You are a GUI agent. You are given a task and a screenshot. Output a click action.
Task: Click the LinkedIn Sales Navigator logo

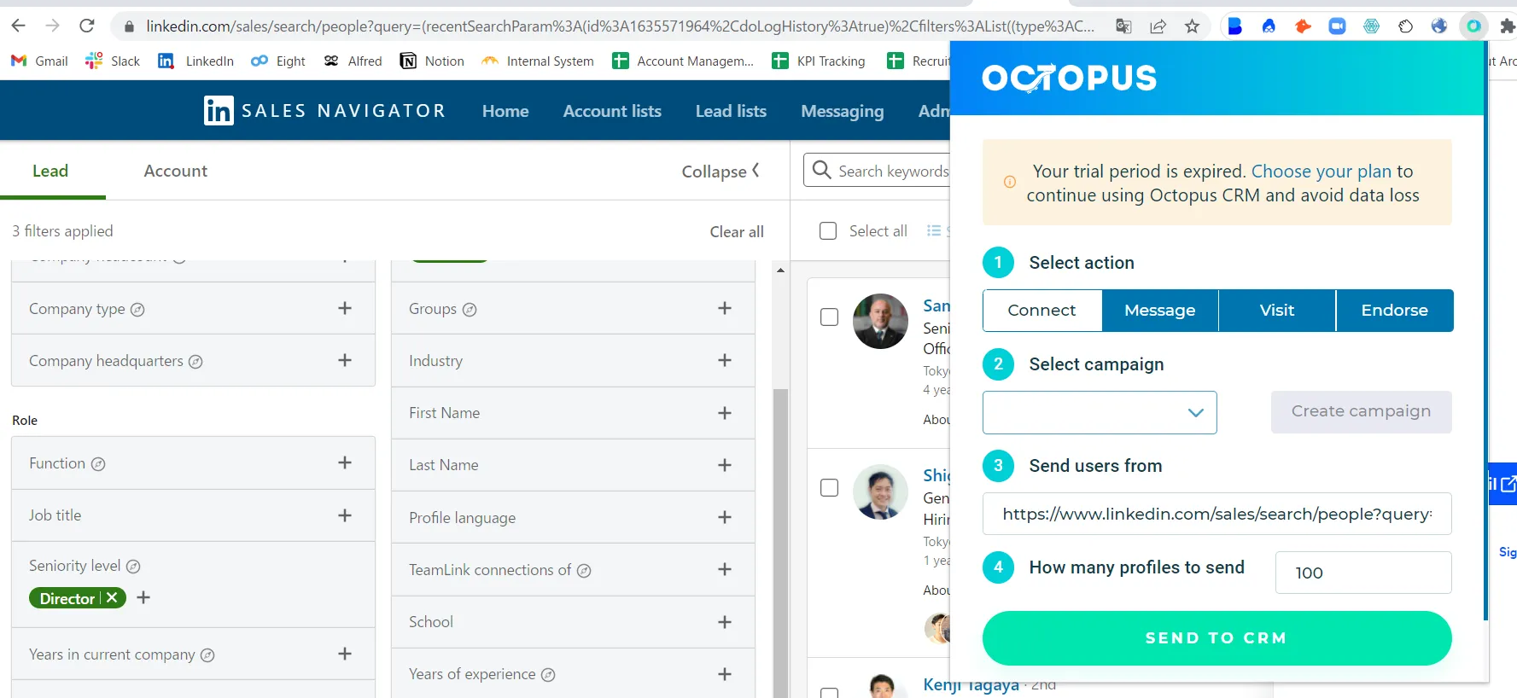click(324, 110)
